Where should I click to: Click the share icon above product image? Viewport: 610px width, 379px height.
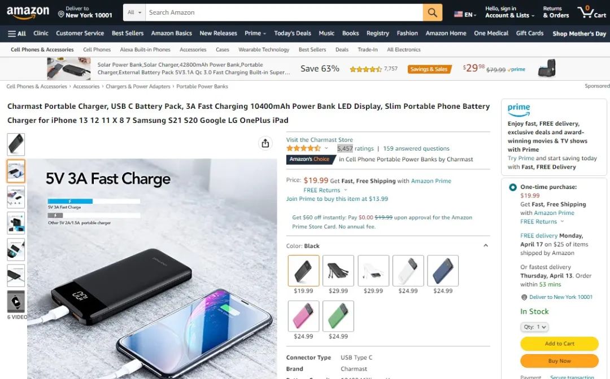(265, 143)
